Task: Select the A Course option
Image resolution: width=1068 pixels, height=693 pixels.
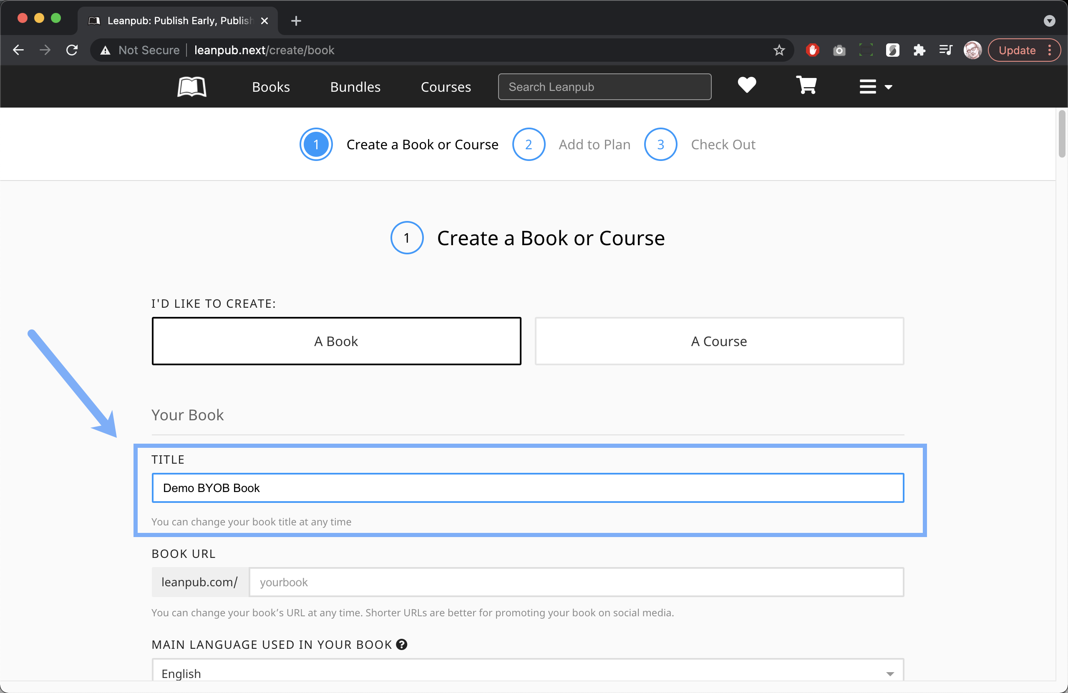Action: [x=719, y=341]
